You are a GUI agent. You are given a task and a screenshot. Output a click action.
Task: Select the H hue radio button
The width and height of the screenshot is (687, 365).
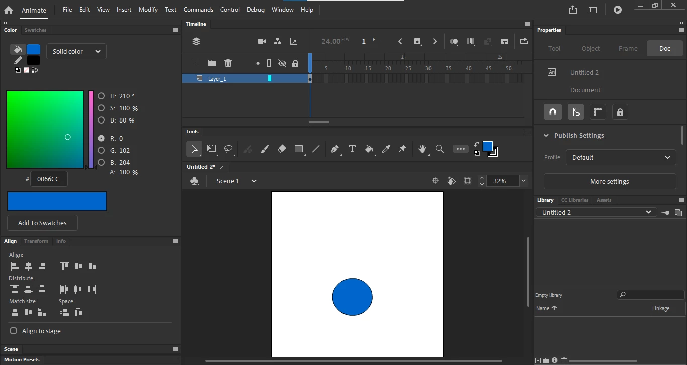pos(101,96)
